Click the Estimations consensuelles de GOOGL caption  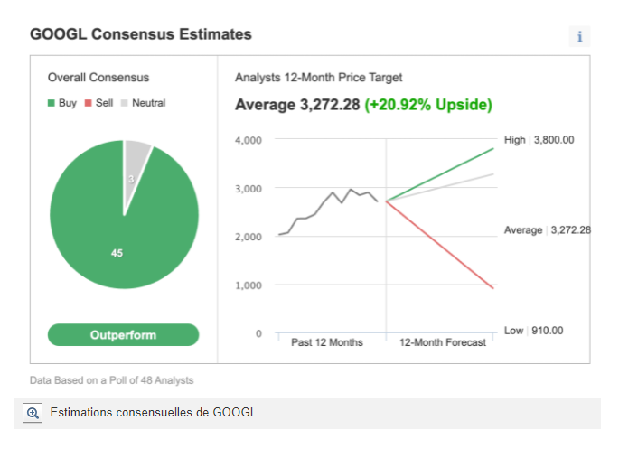(154, 413)
